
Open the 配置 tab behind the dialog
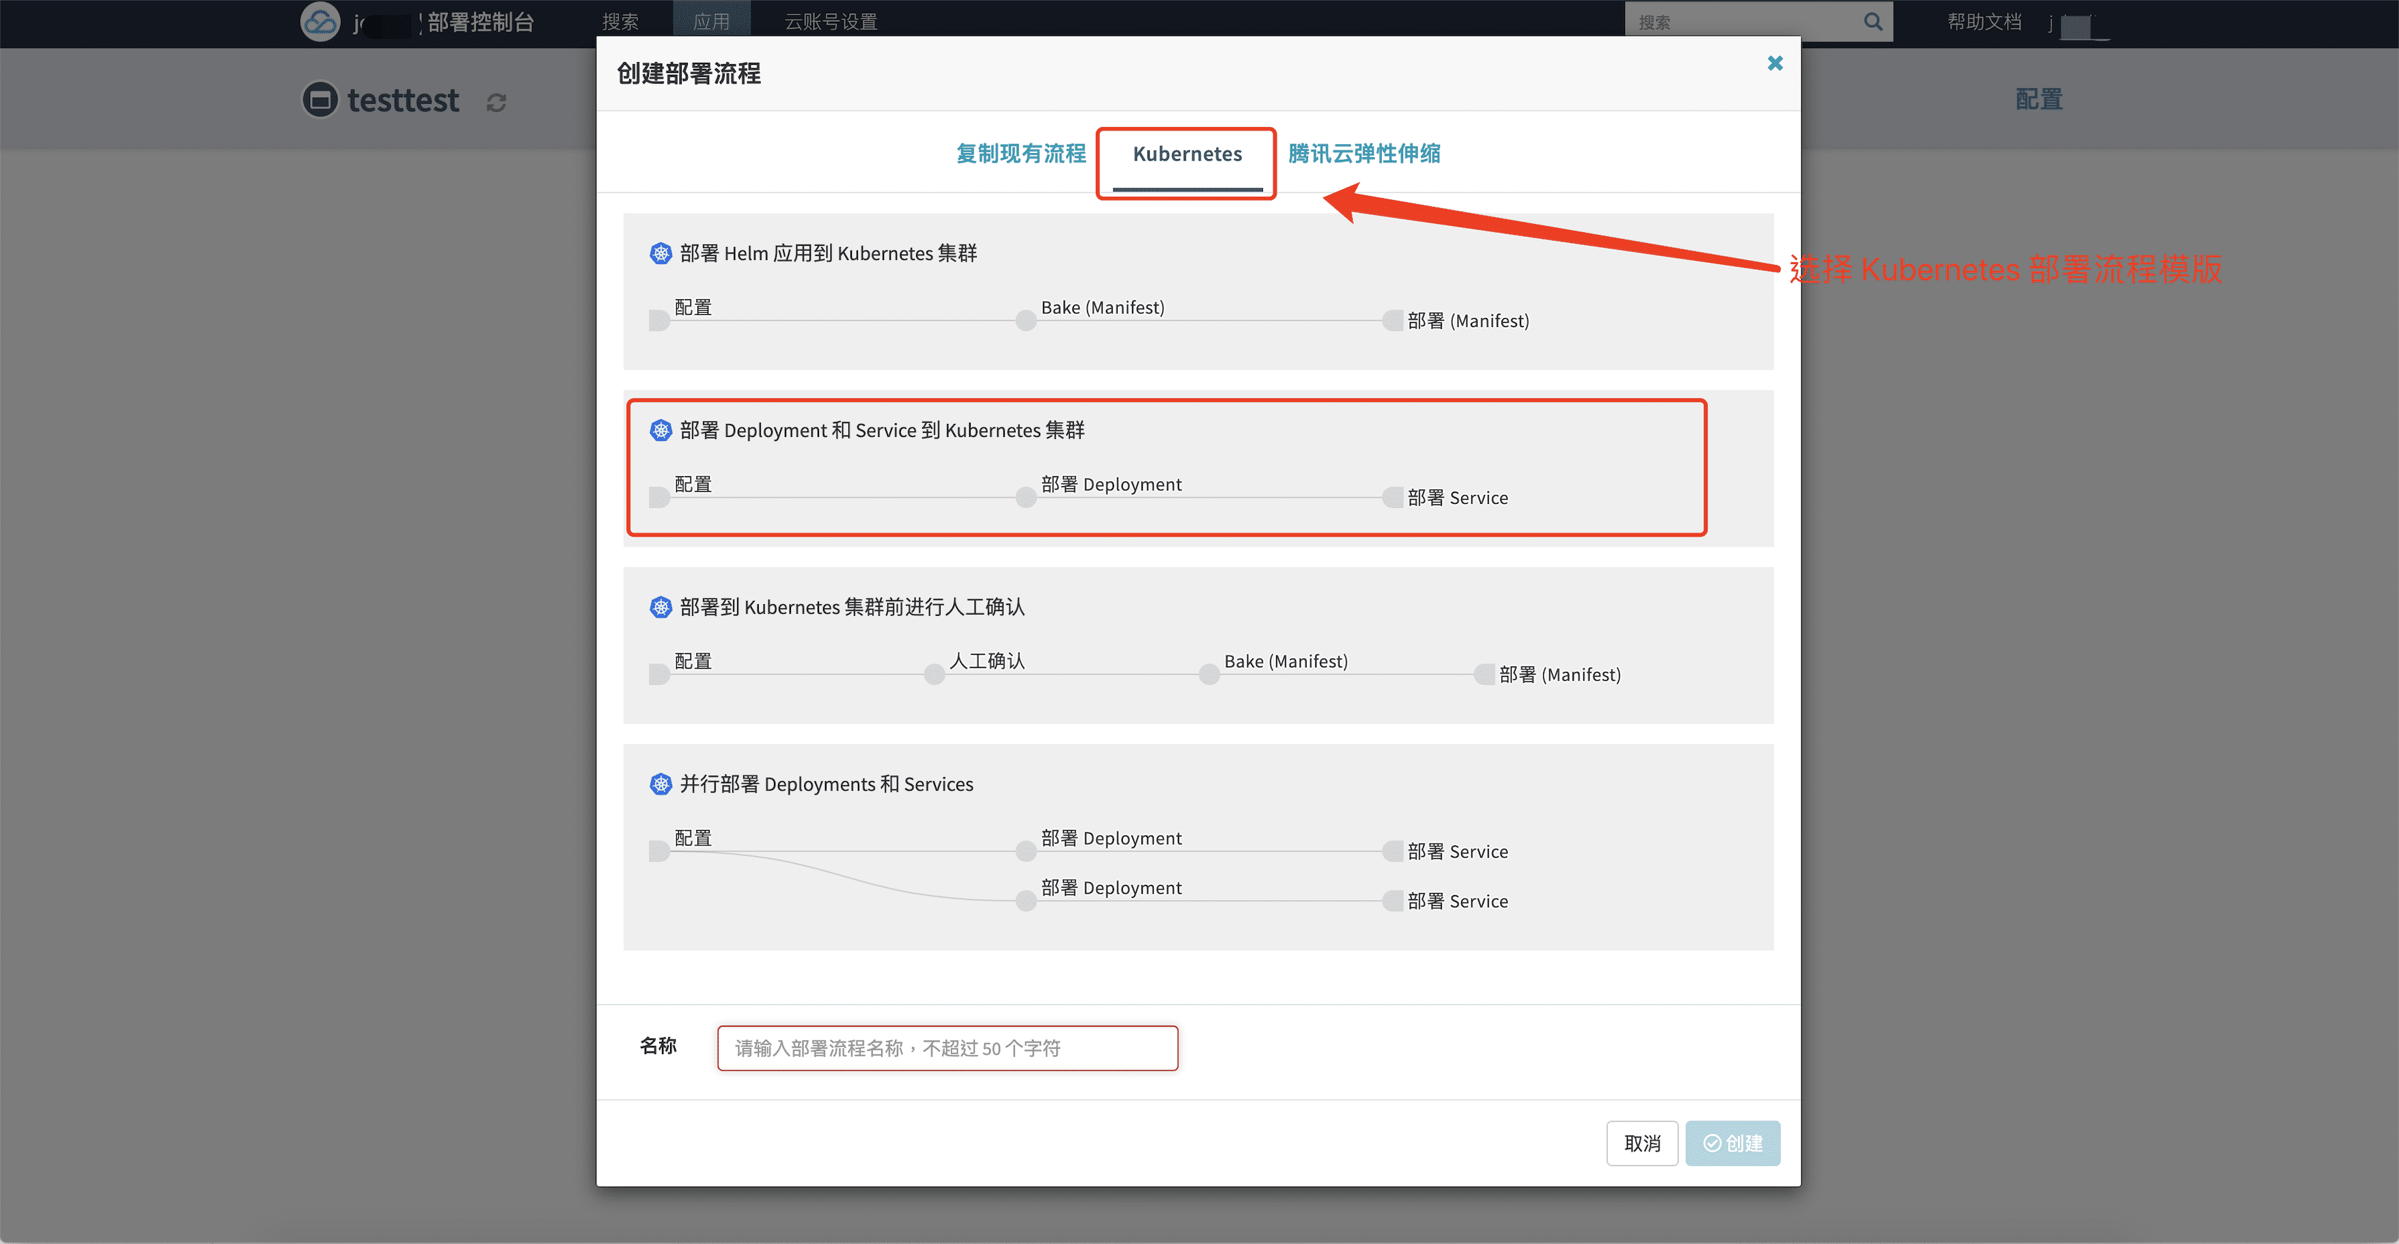click(x=2038, y=100)
